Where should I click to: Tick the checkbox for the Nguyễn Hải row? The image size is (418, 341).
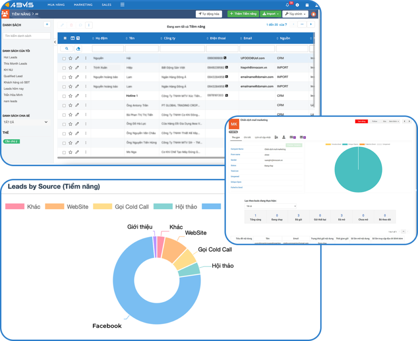tap(64, 58)
